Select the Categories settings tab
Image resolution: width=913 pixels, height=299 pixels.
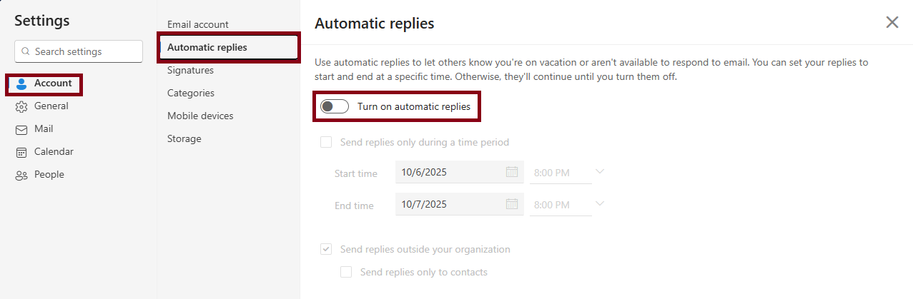pyautogui.click(x=191, y=93)
